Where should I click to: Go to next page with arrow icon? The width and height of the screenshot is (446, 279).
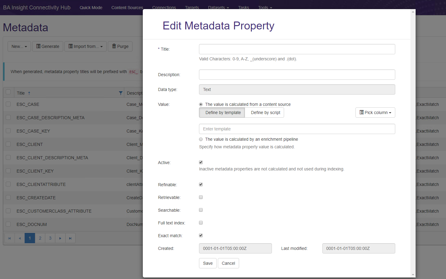[x=60, y=238]
